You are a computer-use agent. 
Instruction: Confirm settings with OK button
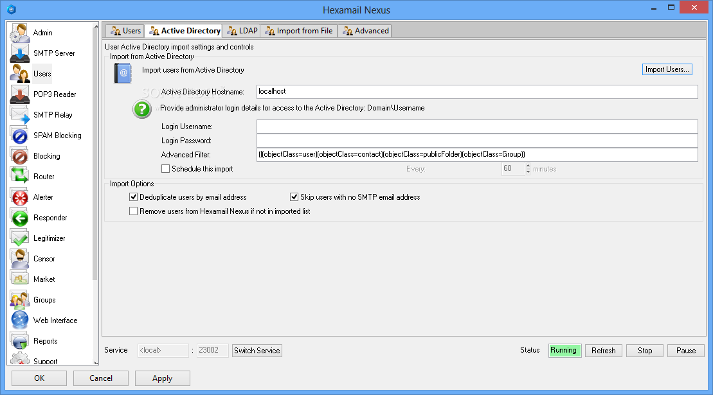tap(39, 378)
